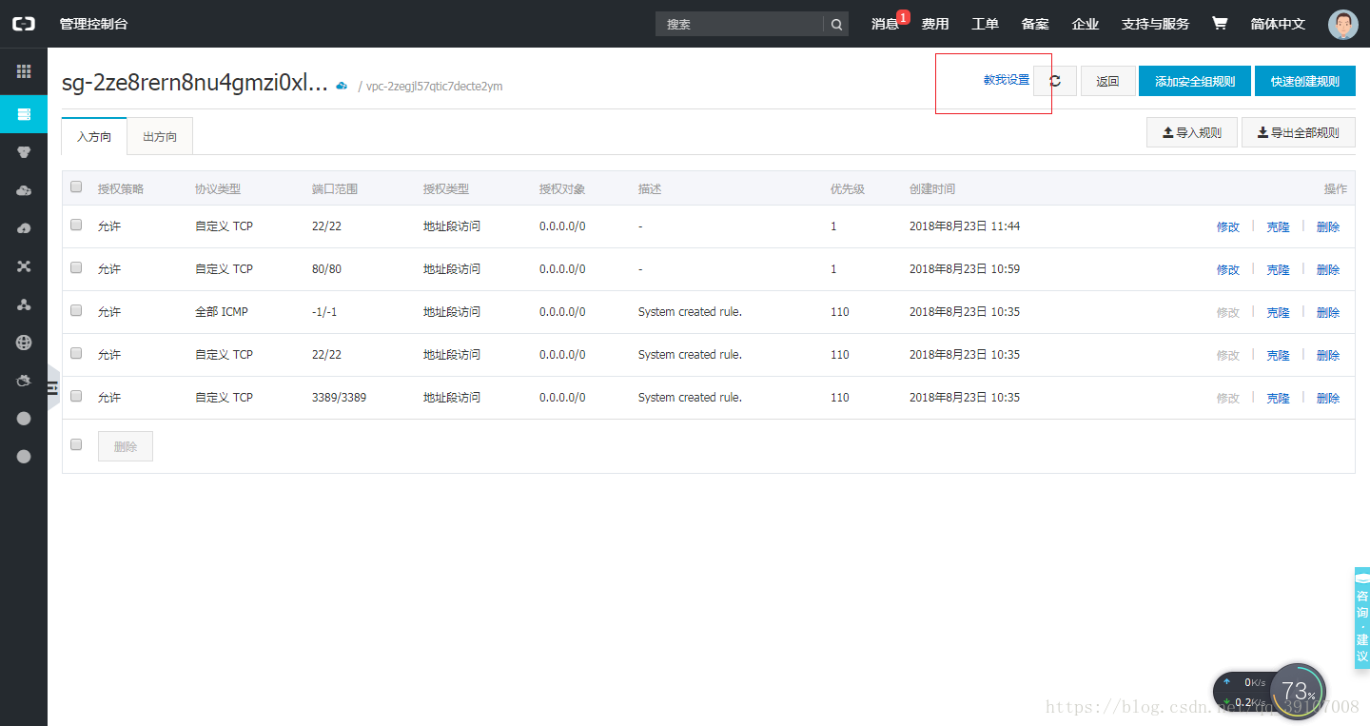Click the bottom batch 删除 button
The width and height of the screenshot is (1370, 726).
tap(126, 446)
